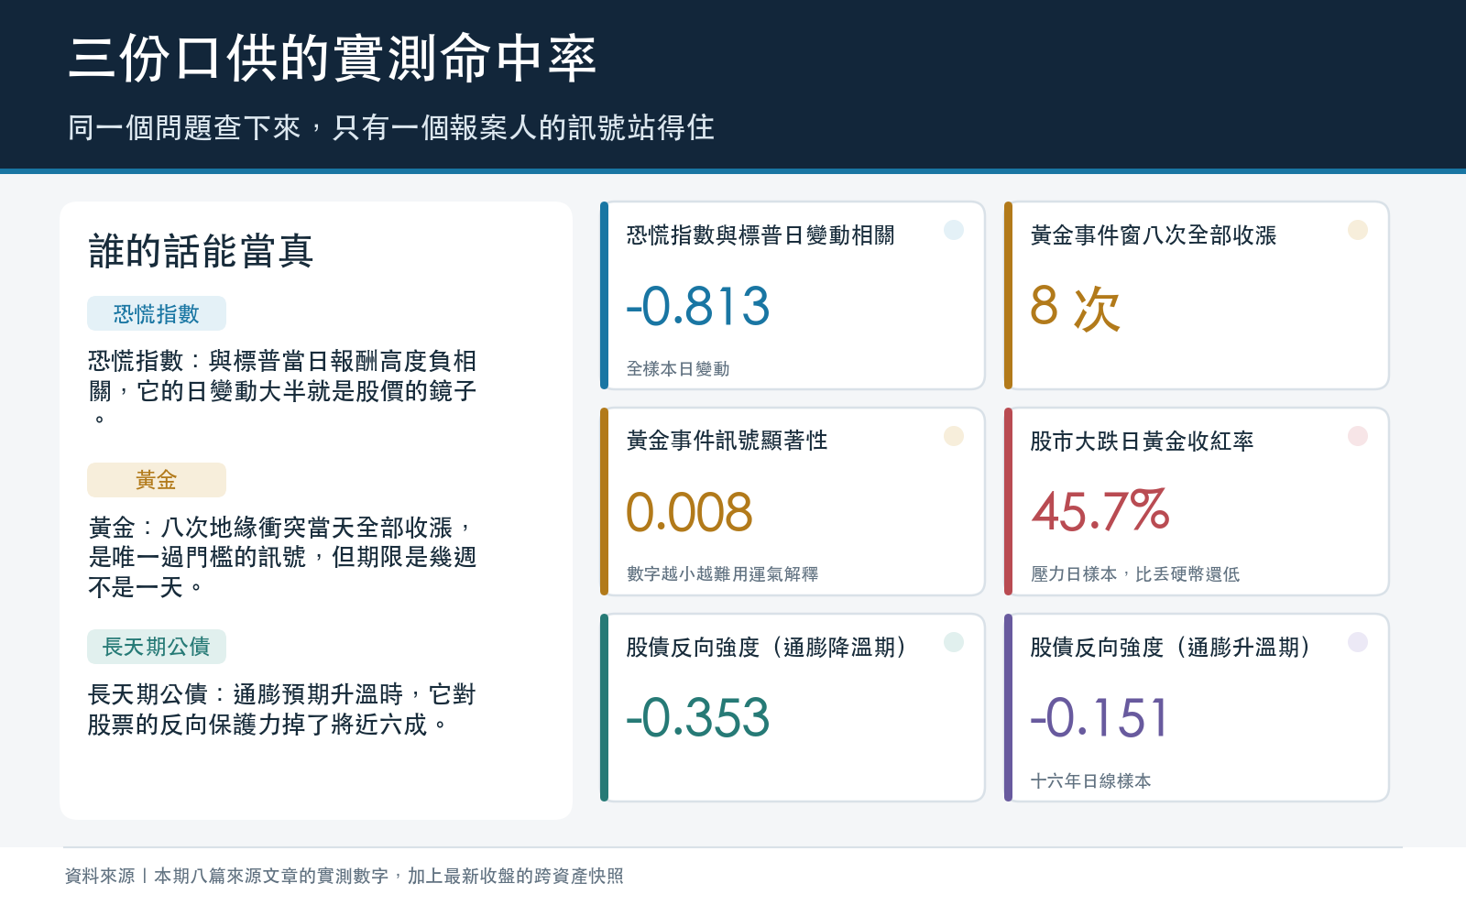The image size is (1466, 916).
Task: Click the caption 十六年日線樣本
Action: coord(1090,781)
